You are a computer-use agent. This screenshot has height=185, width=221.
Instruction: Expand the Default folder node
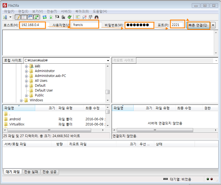tap(26, 86)
